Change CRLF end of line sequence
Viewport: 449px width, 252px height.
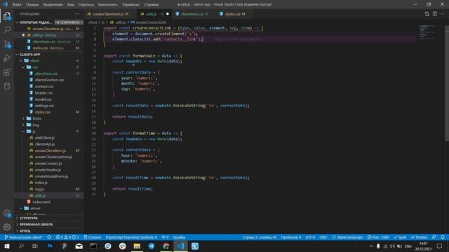coord(323,237)
